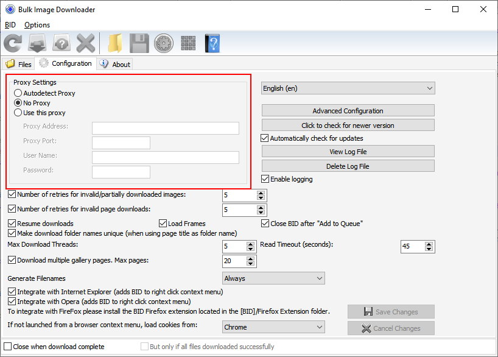Click Delete Log File button
The width and height of the screenshot is (498, 357).
348,166
